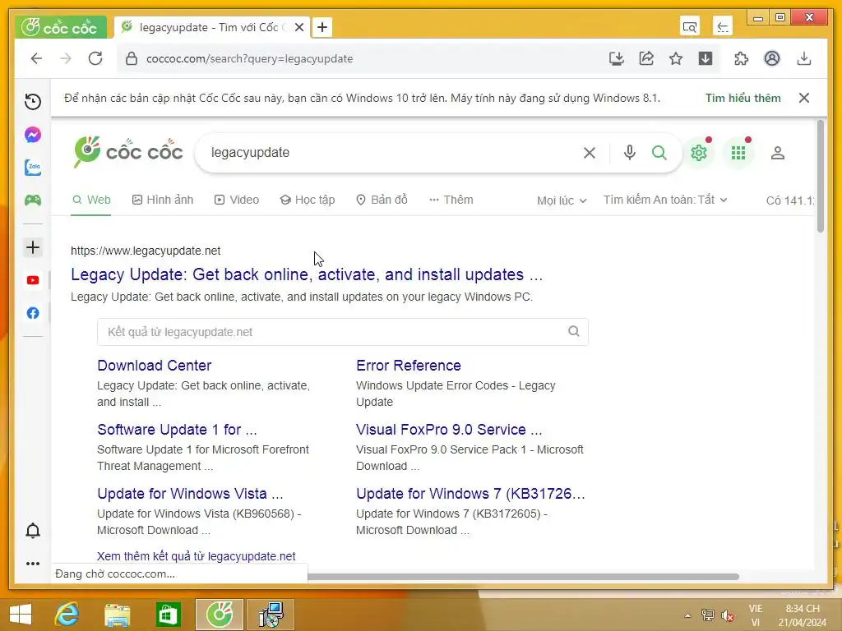
Task: Open the new tab plus button
Action: 322,27
